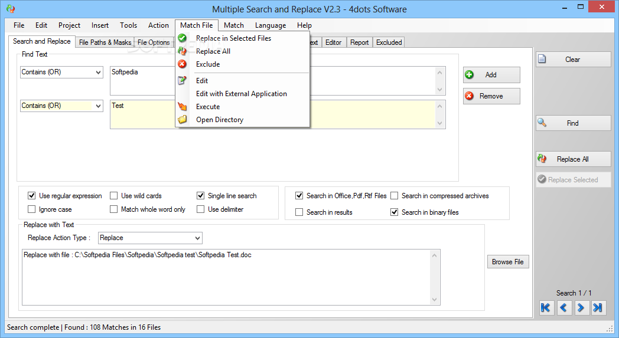Open the Edit menu in menu bar
Viewport: 619px width, 338px height.
click(x=41, y=25)
